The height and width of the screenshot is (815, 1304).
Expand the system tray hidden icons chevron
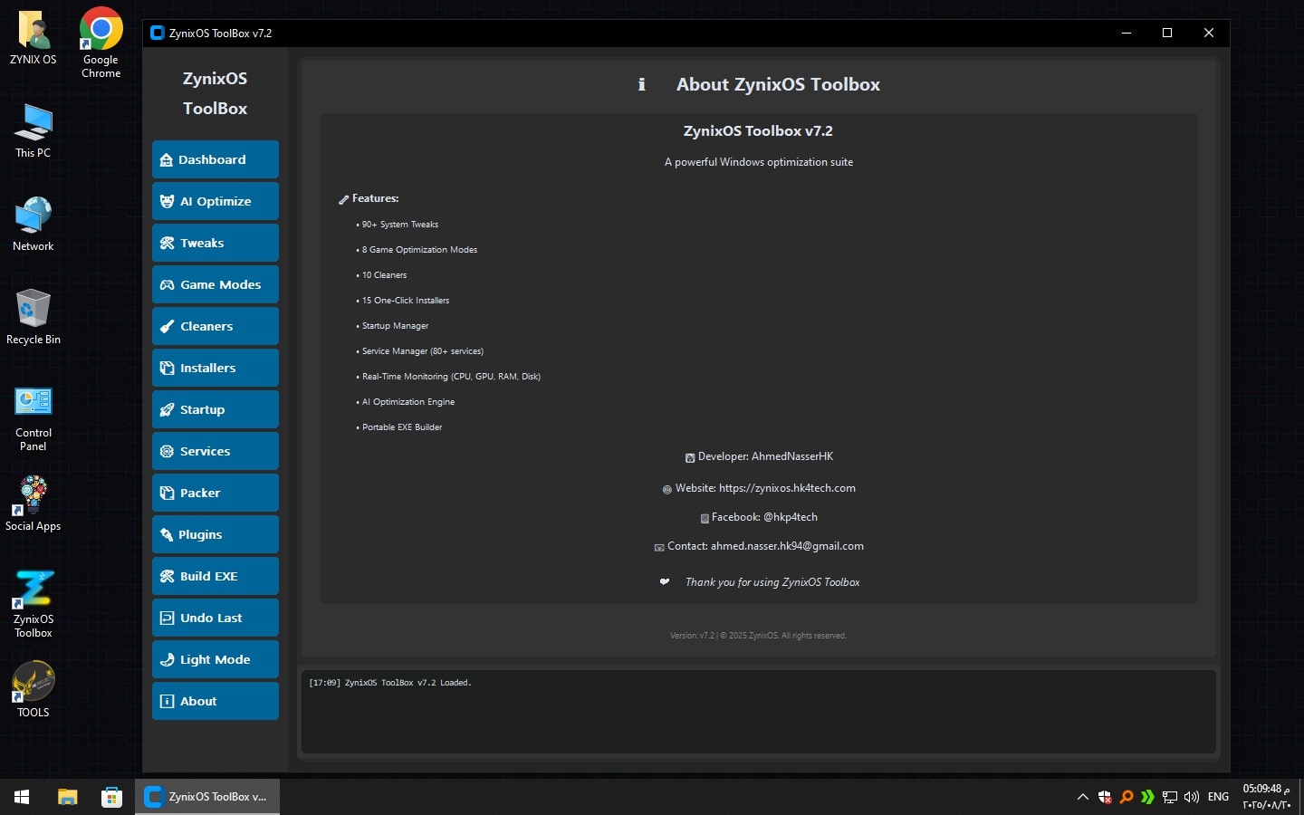point(1082,797)
